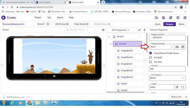Viewport: 190px width, 108px height.
Task: Click the Designer button
Action: click(170, 24)
